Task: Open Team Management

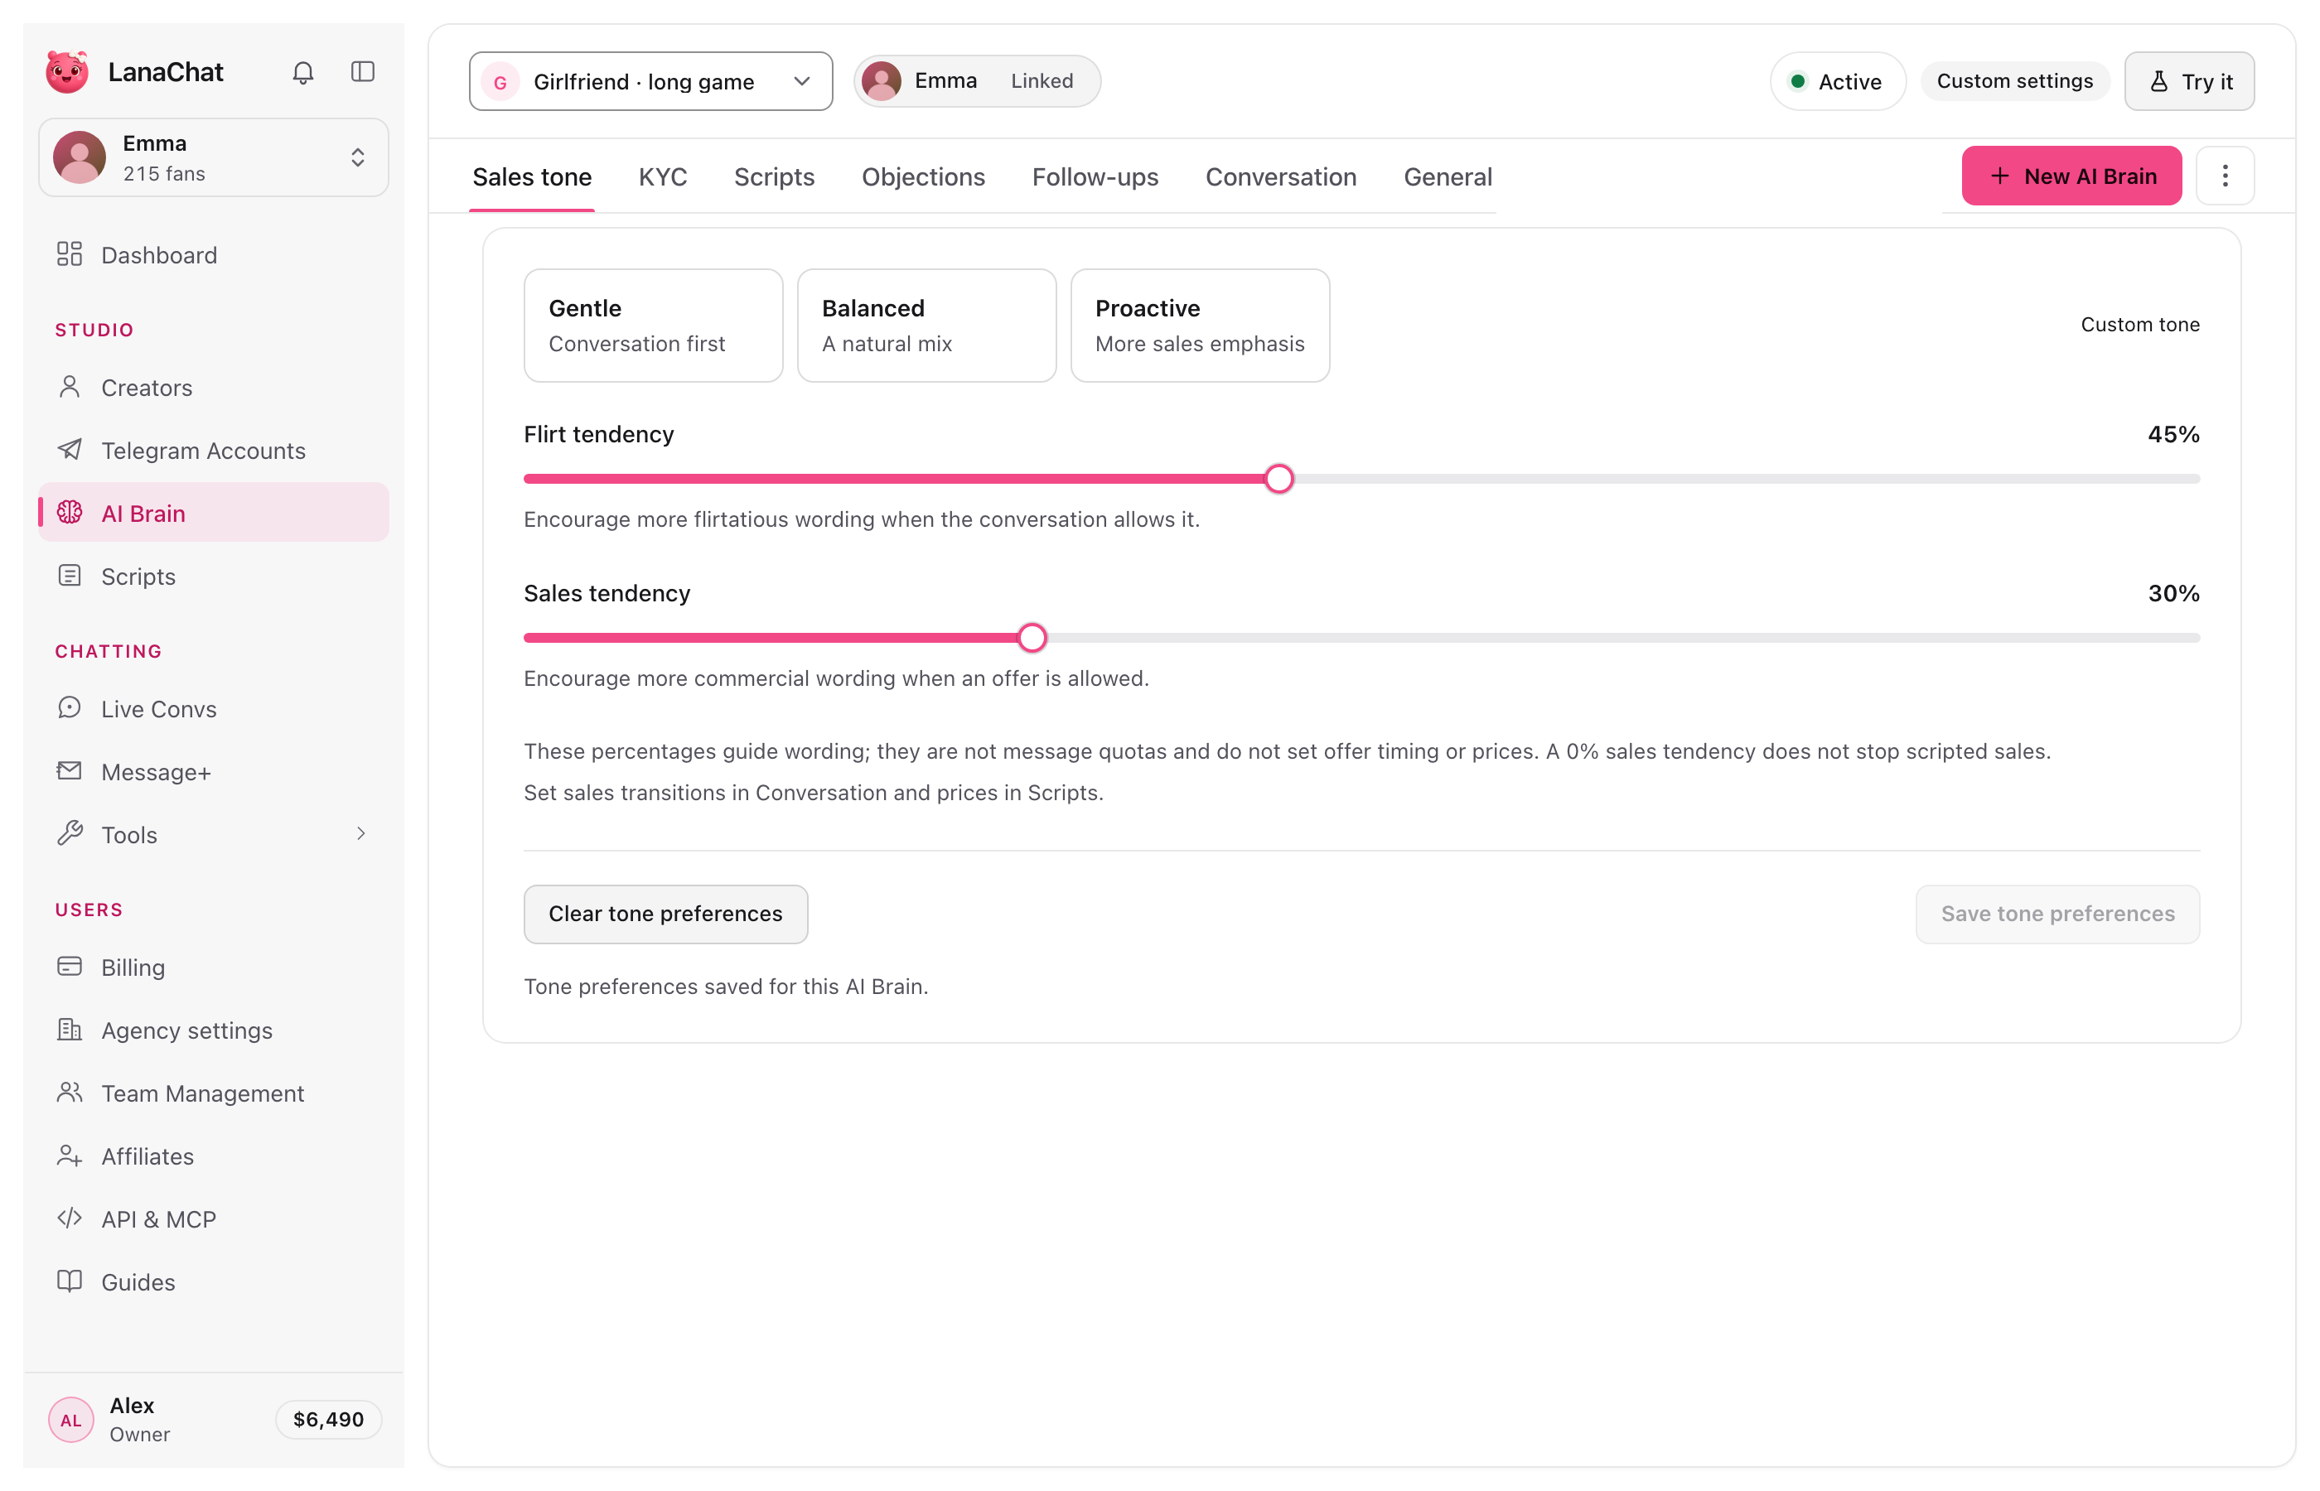Action: click(214, 1093)
